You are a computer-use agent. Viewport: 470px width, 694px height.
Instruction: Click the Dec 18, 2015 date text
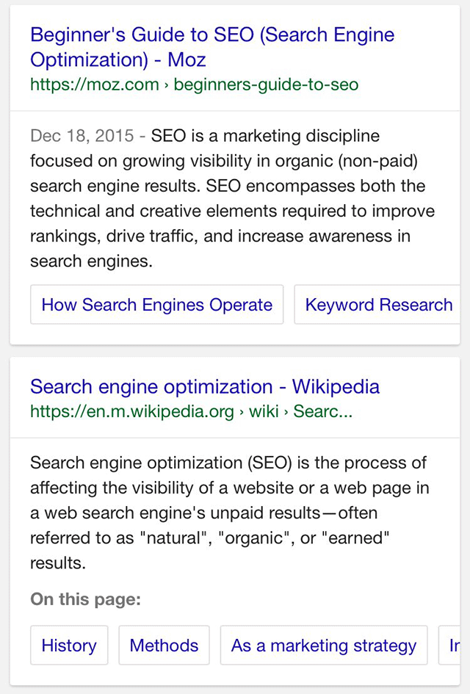82,136
